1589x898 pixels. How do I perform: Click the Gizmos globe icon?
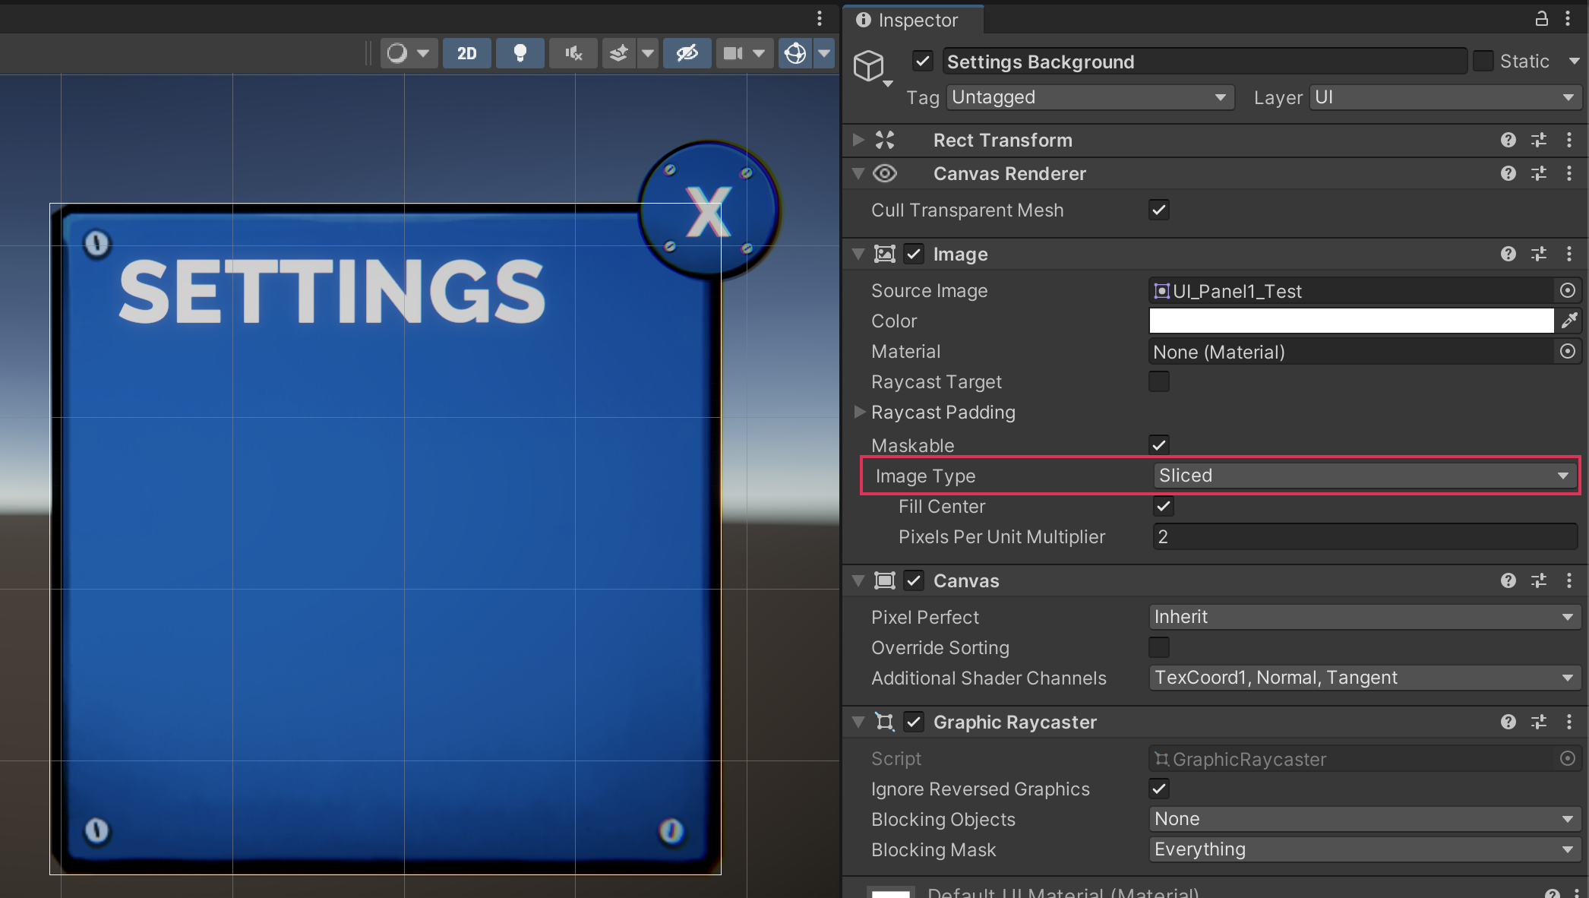pos(795,53)
